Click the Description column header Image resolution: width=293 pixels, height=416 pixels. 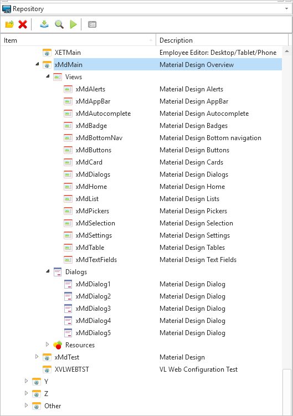click(222, 40)
